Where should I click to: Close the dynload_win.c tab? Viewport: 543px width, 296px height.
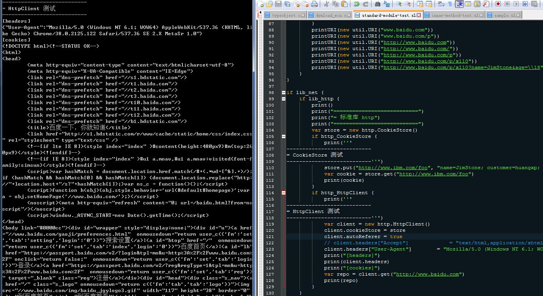pyautogui.click(x=349, y=15)
